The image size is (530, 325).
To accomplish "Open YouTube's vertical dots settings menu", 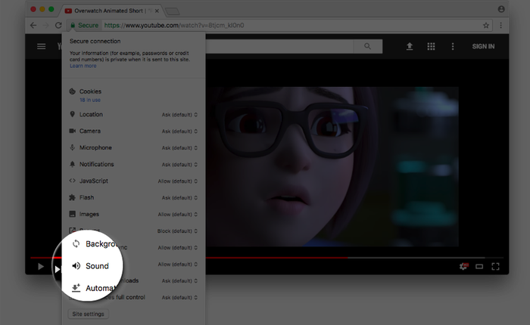I will tap(453, 46).
